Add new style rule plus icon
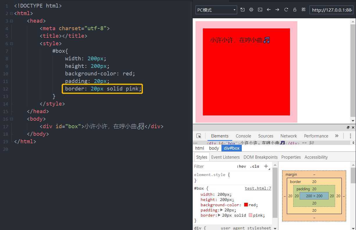 (x=266, y=166)
